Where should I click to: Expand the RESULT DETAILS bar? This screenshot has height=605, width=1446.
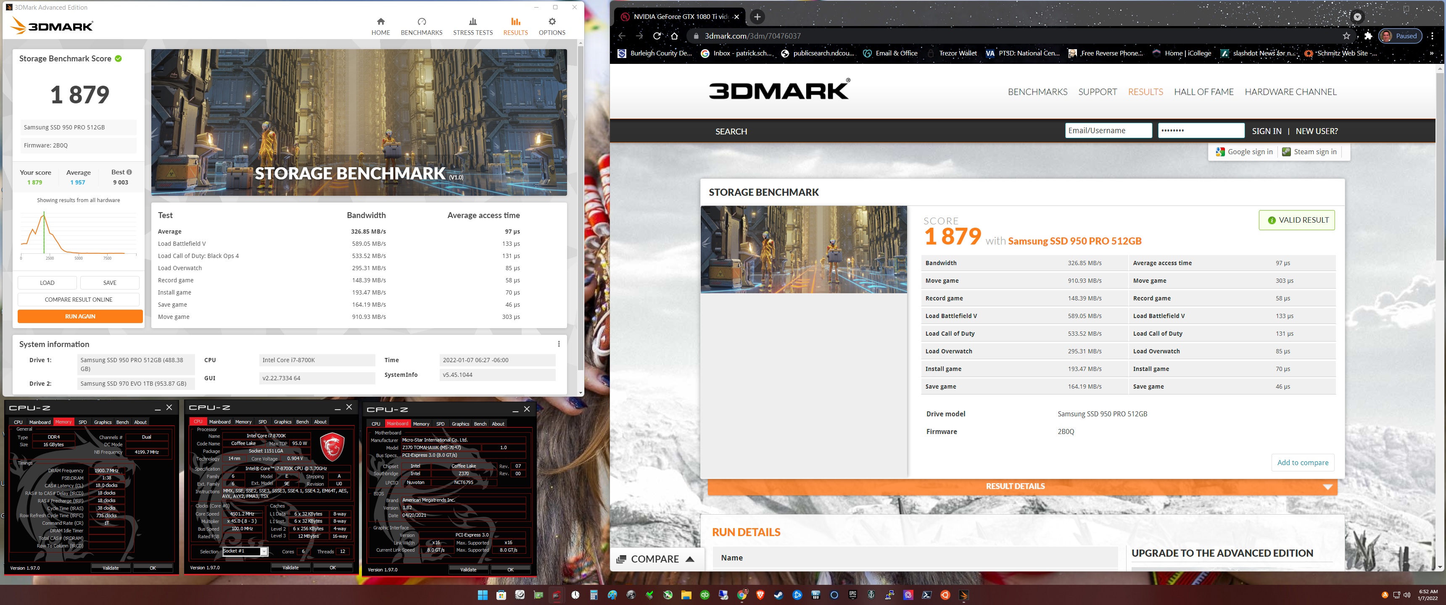(x=1022, y=487)
